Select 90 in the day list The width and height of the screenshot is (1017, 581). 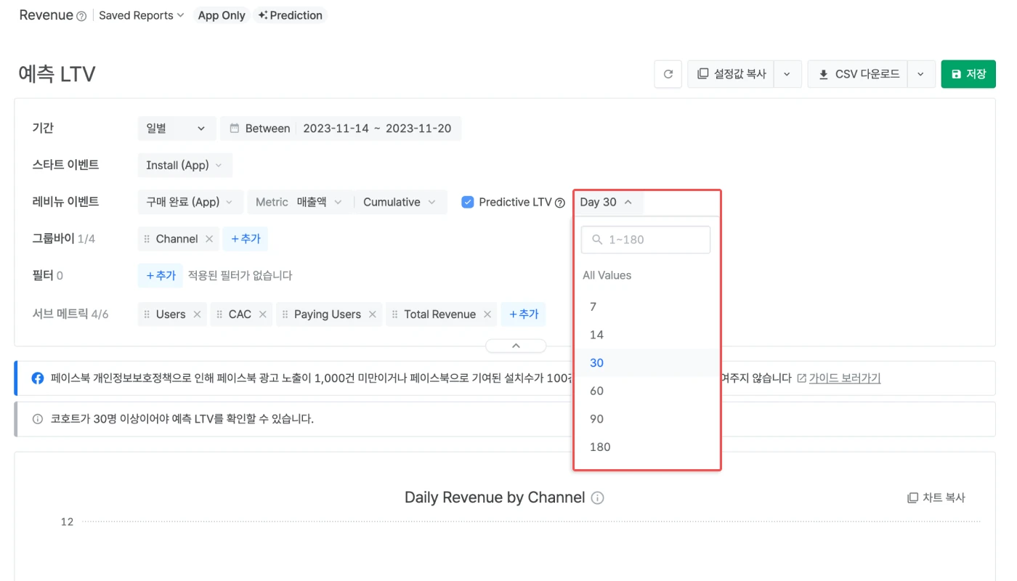tap(647, 418)
